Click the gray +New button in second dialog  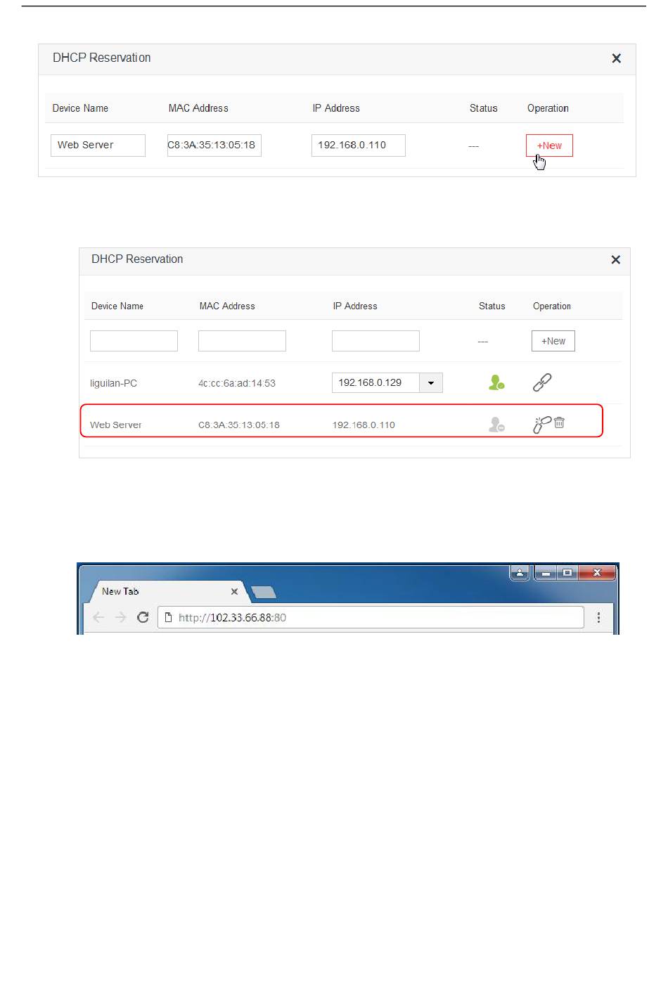coord(553,341)
